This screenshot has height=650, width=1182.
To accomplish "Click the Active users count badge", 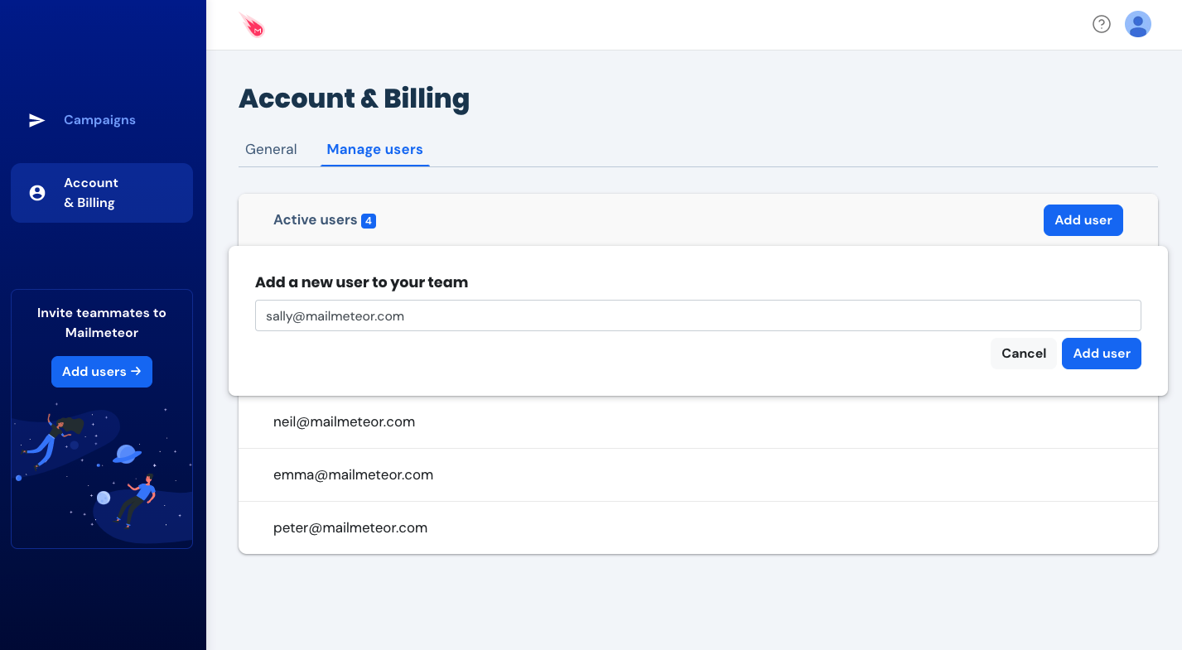I will [369, 220].
